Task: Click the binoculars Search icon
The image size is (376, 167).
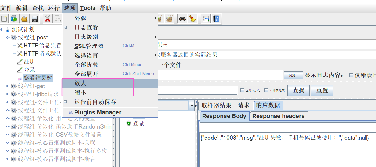Action: 182,19
